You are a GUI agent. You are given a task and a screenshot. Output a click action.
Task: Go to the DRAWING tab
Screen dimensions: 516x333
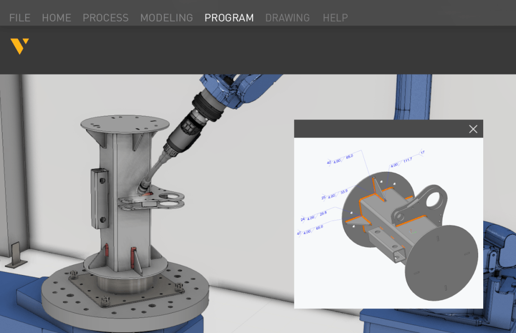(x=287, y=18)
